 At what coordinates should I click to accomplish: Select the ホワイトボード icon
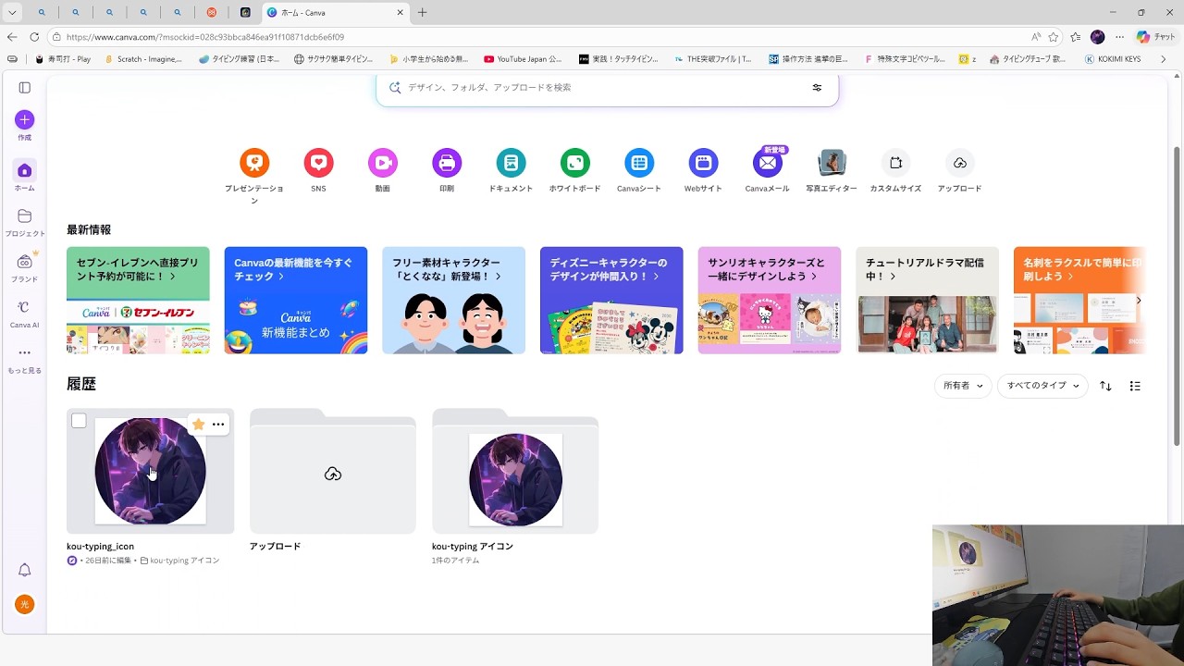[575, 163]
